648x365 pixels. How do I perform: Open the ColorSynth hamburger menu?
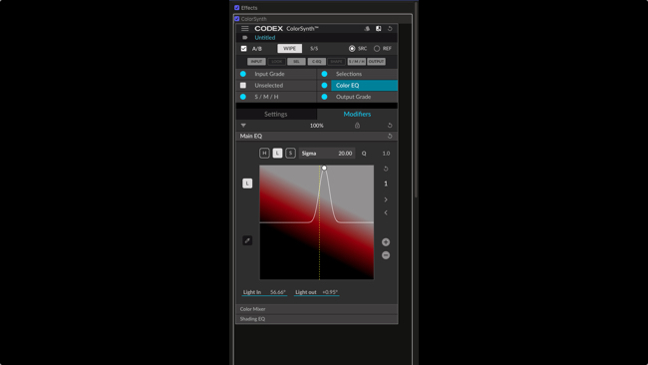(245, 29)
